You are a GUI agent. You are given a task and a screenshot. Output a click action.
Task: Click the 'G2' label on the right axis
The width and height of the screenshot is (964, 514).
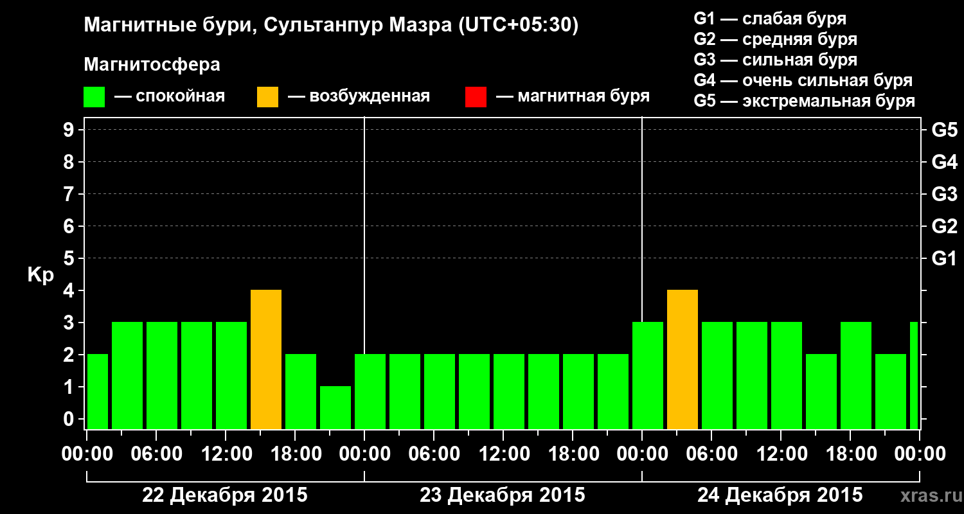coord(945,226)
